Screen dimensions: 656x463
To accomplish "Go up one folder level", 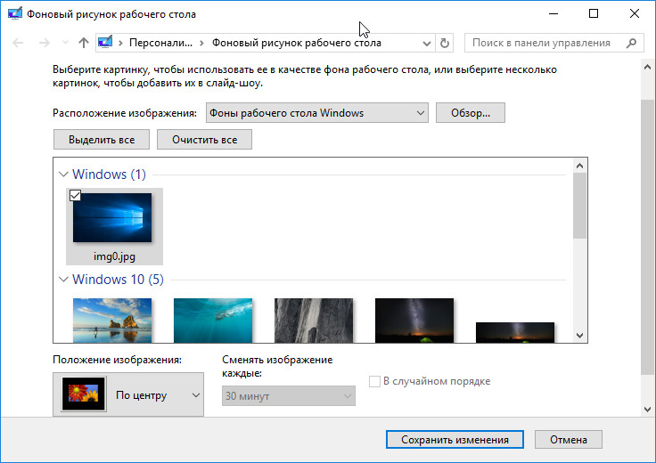I will coord(84,43).
